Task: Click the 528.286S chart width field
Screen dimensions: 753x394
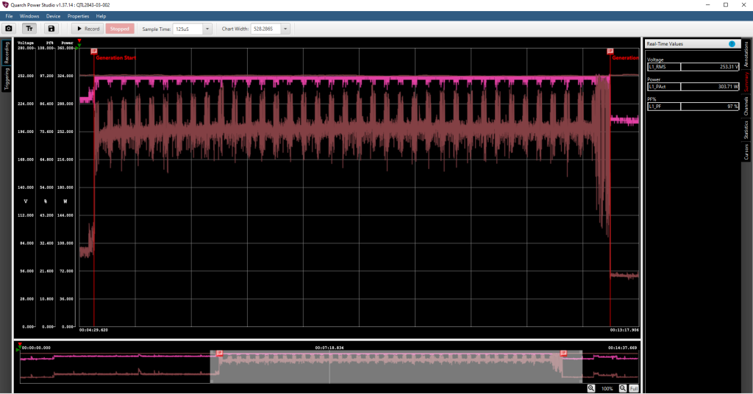Action: tap(265, 29)
